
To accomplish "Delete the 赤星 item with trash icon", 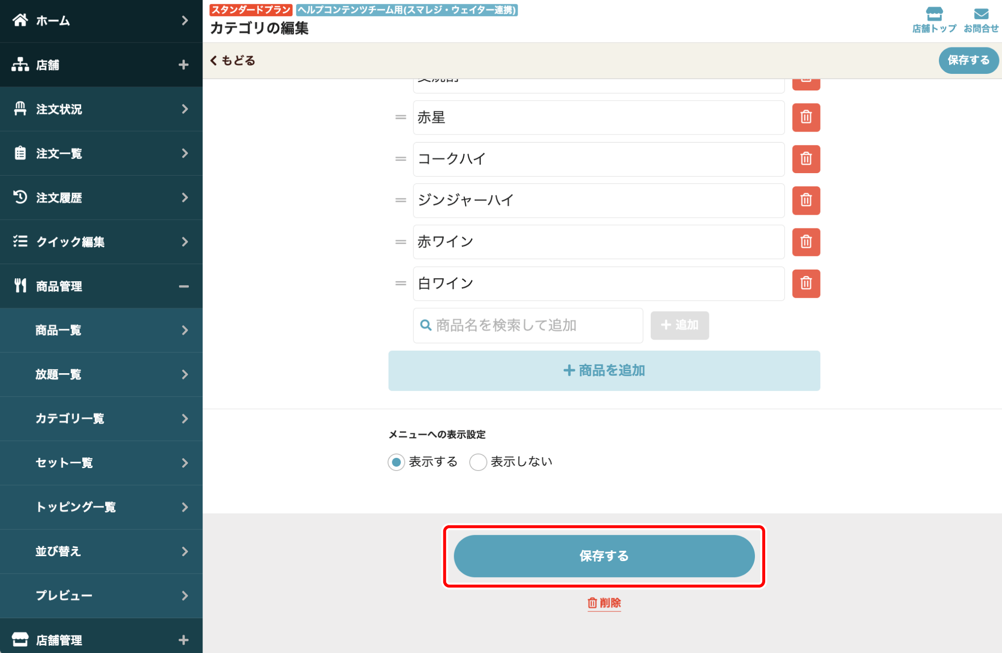I will tap(806, 117).
